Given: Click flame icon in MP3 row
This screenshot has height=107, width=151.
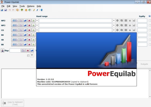Looking at the screenshot, I should point(130,25).
